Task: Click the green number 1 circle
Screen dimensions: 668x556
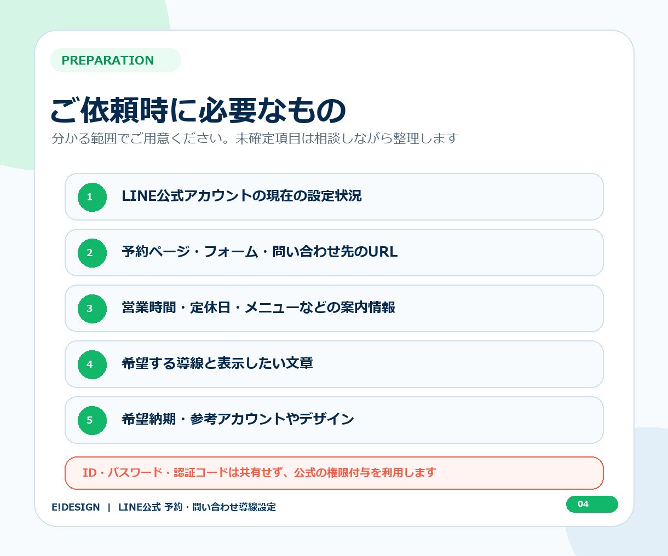Action: tap(92, 197)
